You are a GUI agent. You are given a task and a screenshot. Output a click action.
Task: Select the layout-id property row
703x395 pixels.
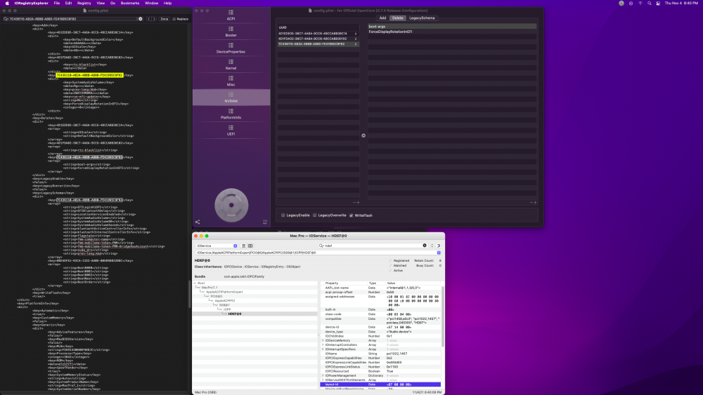tap(380, 384)
